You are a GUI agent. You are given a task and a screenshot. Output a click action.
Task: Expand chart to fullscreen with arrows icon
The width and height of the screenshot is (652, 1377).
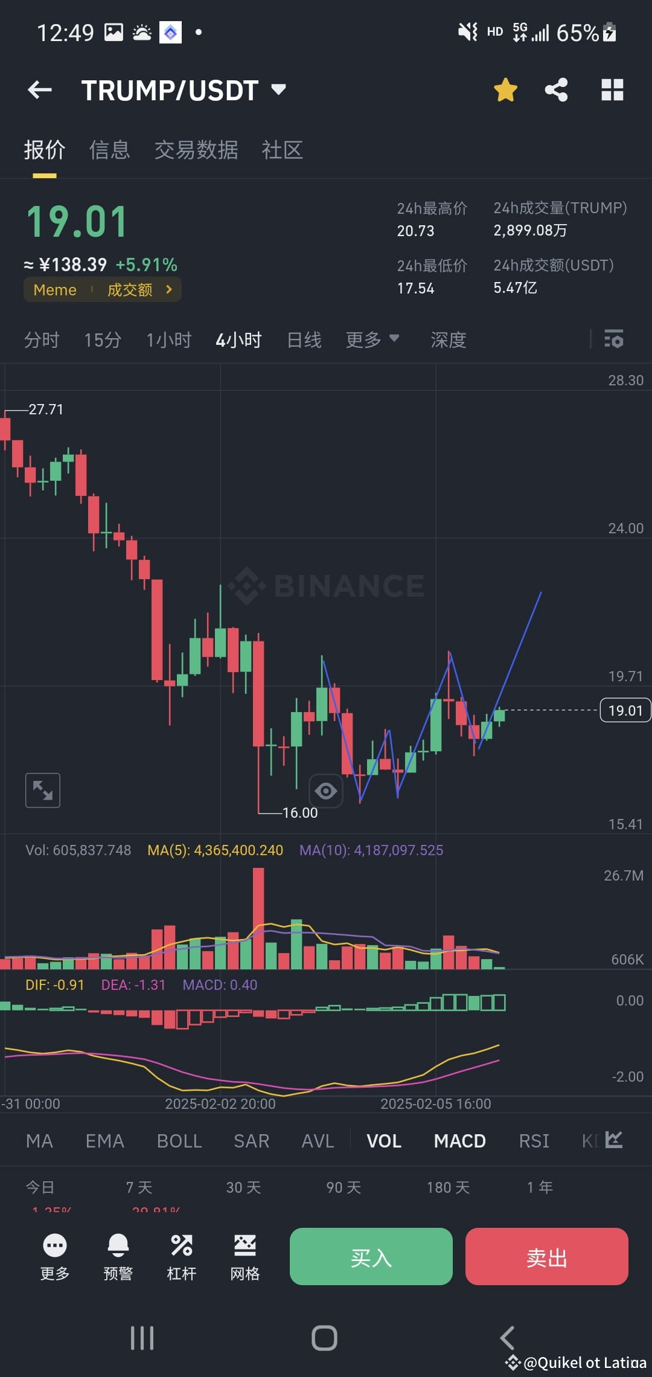click(42, 790)
